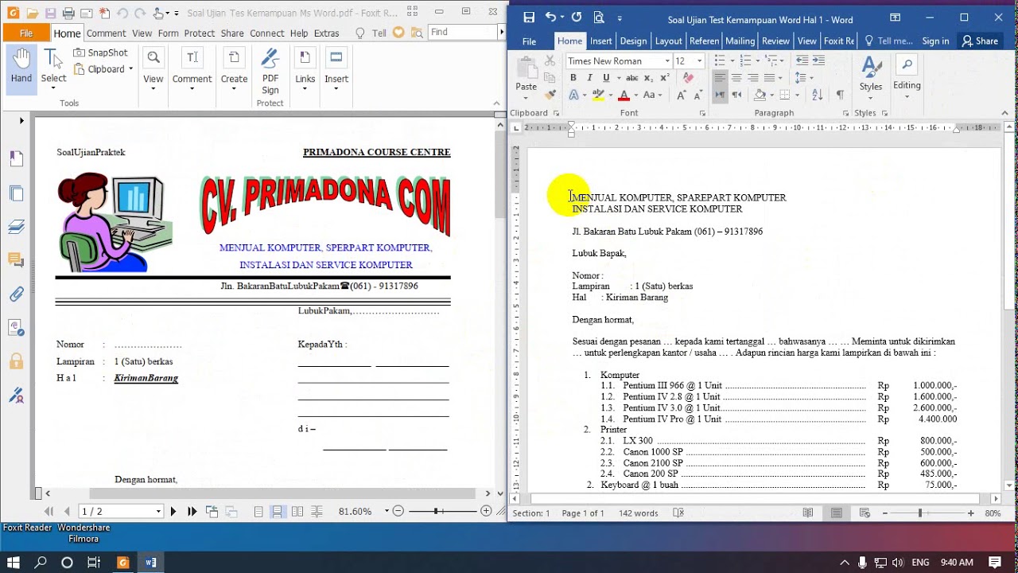The height and width of the screenshot is (573, 1018).
Task: Pick the red font color swatch
Action: pos(624,95)
